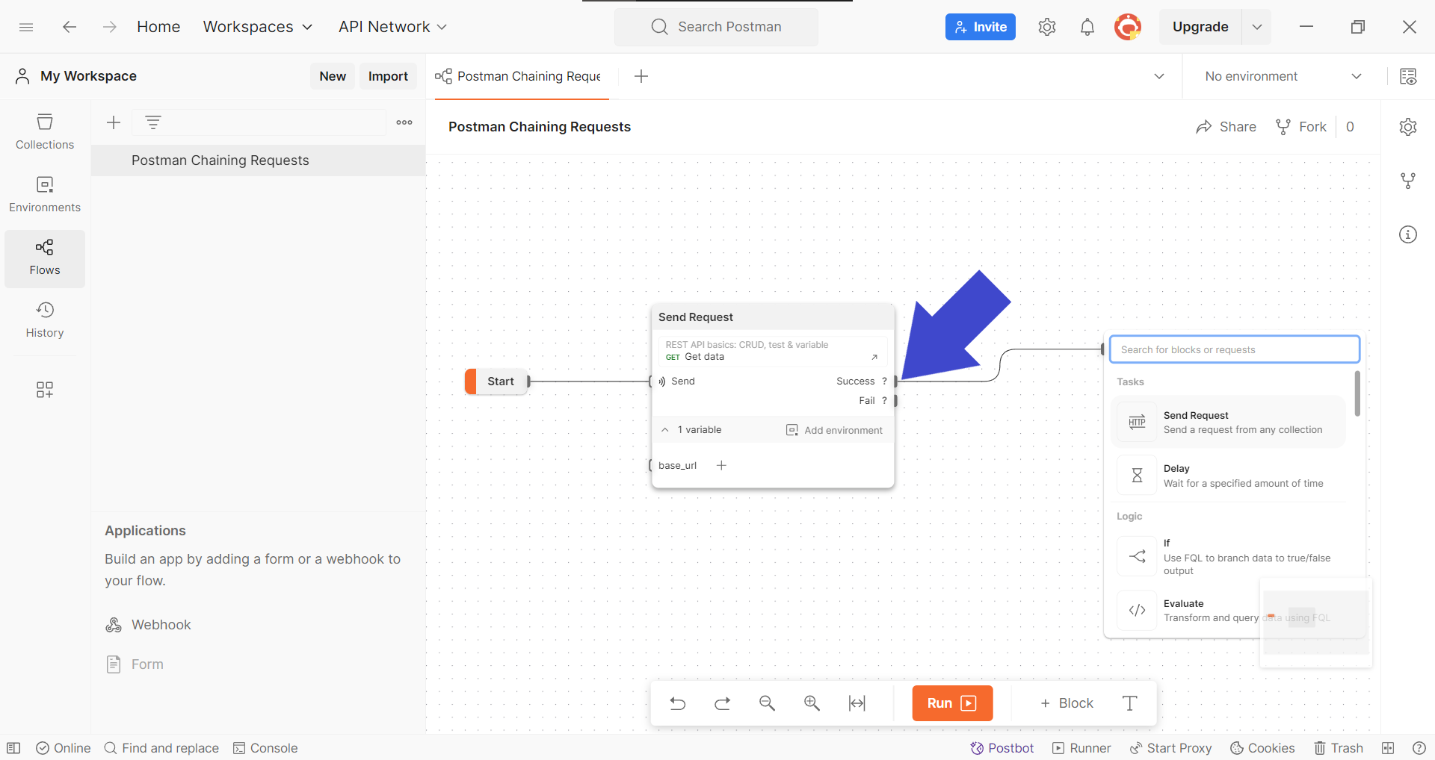Open Trash in status bar
1435x760 pixels.
coord(1339,748)
